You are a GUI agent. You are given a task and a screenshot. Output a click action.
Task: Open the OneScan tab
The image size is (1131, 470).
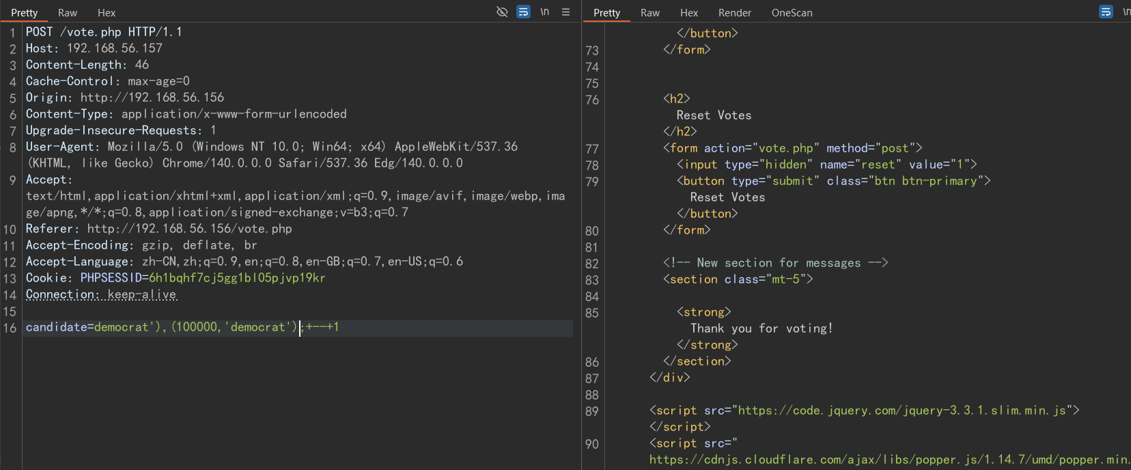pos(792,13)
